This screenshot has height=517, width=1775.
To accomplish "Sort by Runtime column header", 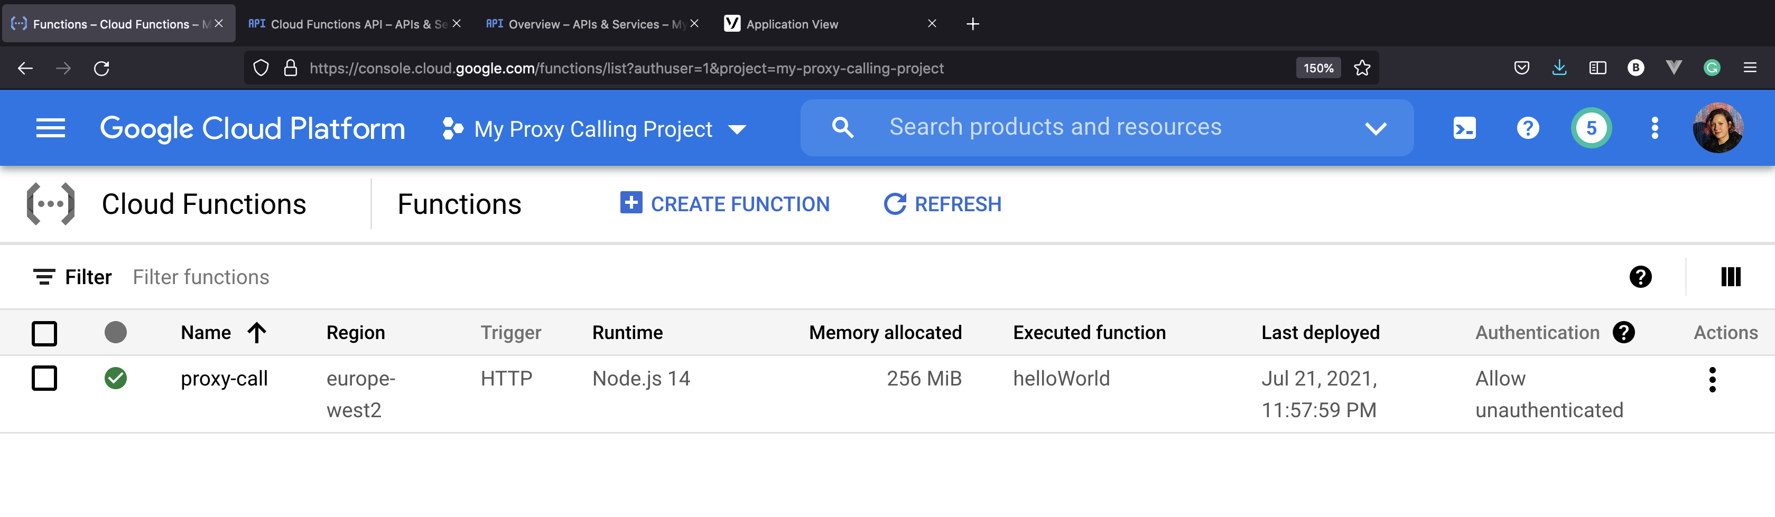I will point(628,333).
